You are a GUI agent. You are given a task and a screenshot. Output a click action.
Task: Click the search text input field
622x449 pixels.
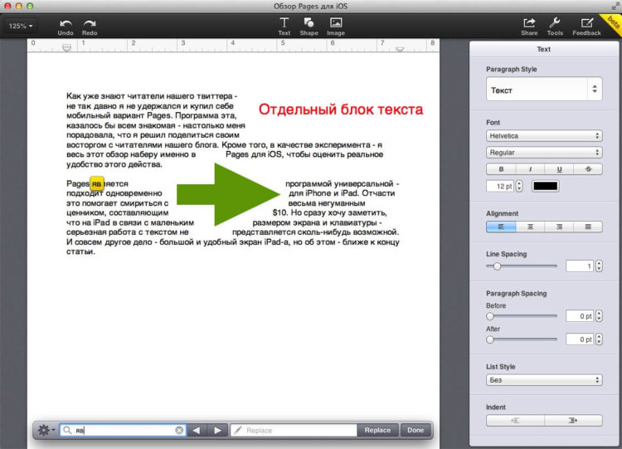coord(124,430)
